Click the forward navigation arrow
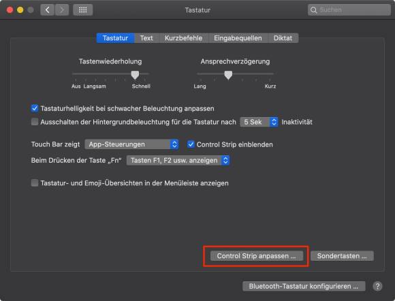Image resolution: width=395 pixels, height=301 pixels. pos(62,10)
